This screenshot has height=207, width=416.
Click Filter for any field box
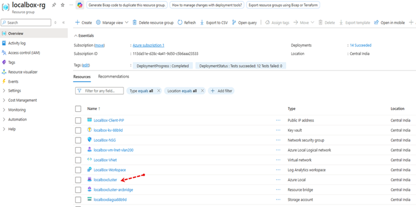pyautogui.click(x=99, y=91)
